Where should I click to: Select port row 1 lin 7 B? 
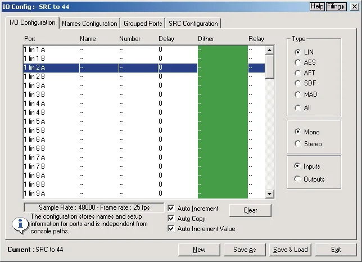pyautogui.click(x=144, y=166)
